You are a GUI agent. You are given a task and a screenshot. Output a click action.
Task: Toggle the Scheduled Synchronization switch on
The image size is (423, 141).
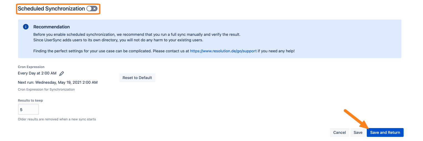click(x=92, y=9)
